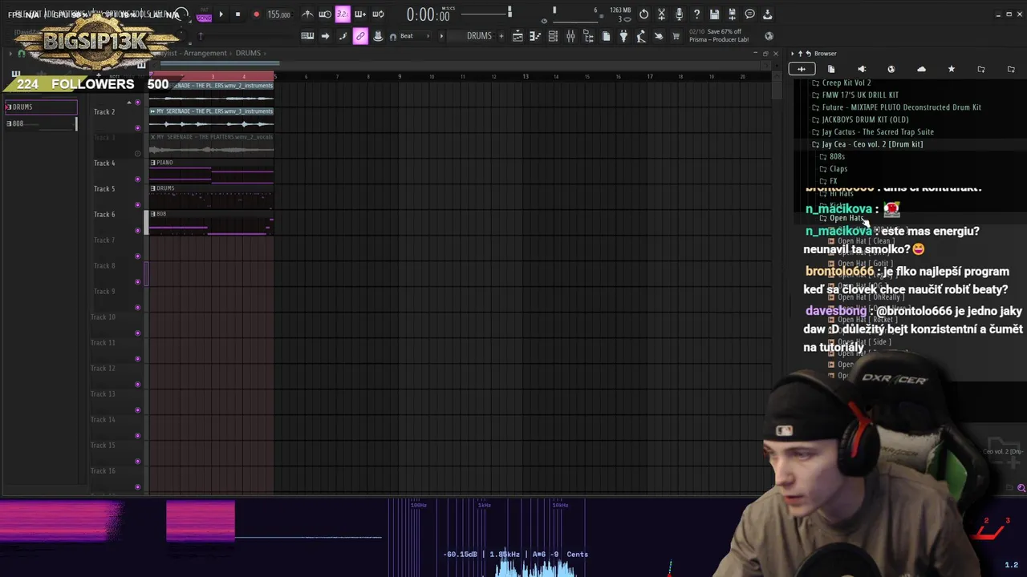Expand the JACKBOYS DRUM KIT (OLD) folder
Image resolution: width=1027 pixels, height=577 pixels.
click(859, 119)
